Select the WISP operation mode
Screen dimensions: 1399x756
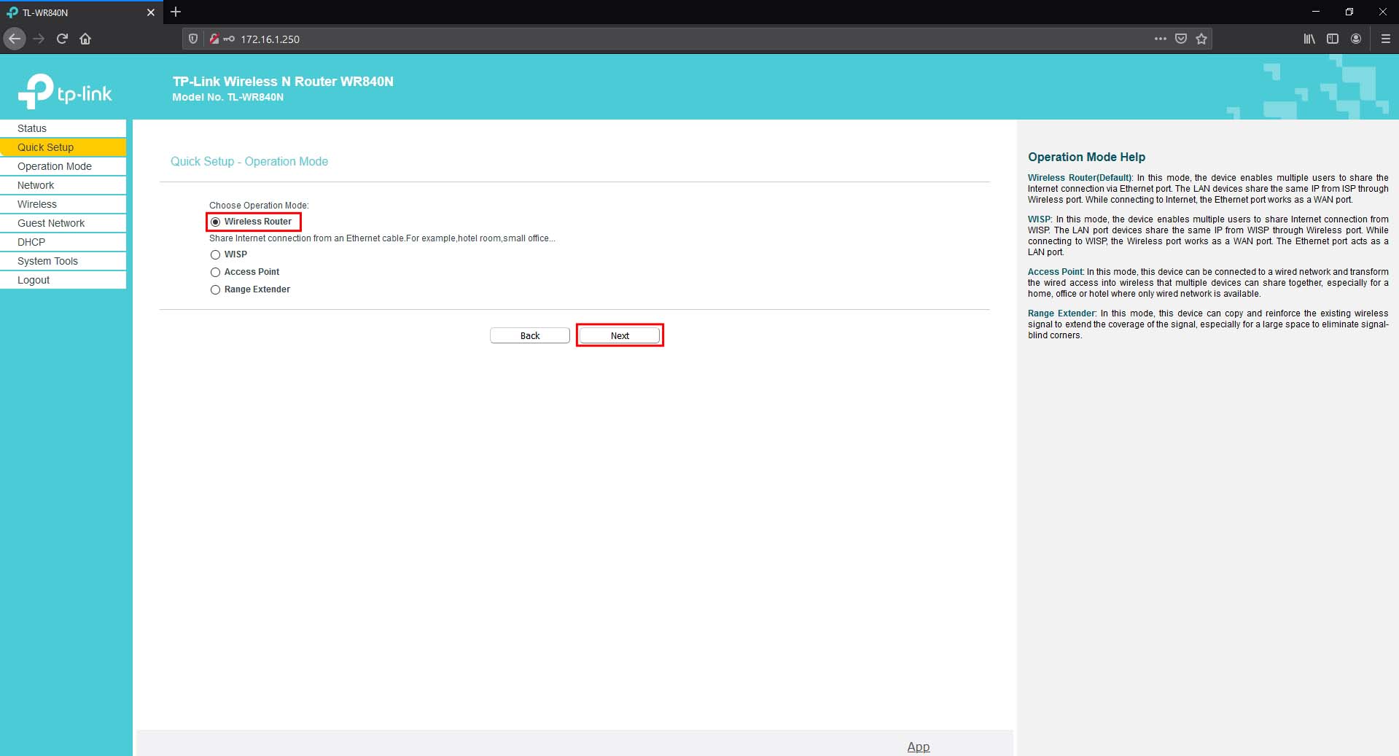point(215,254)
